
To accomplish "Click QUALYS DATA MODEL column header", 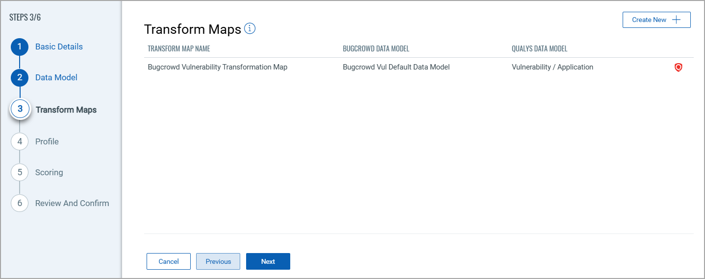I will 539,48.
